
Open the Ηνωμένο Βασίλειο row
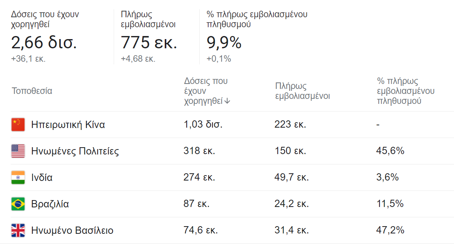point(232,230)
